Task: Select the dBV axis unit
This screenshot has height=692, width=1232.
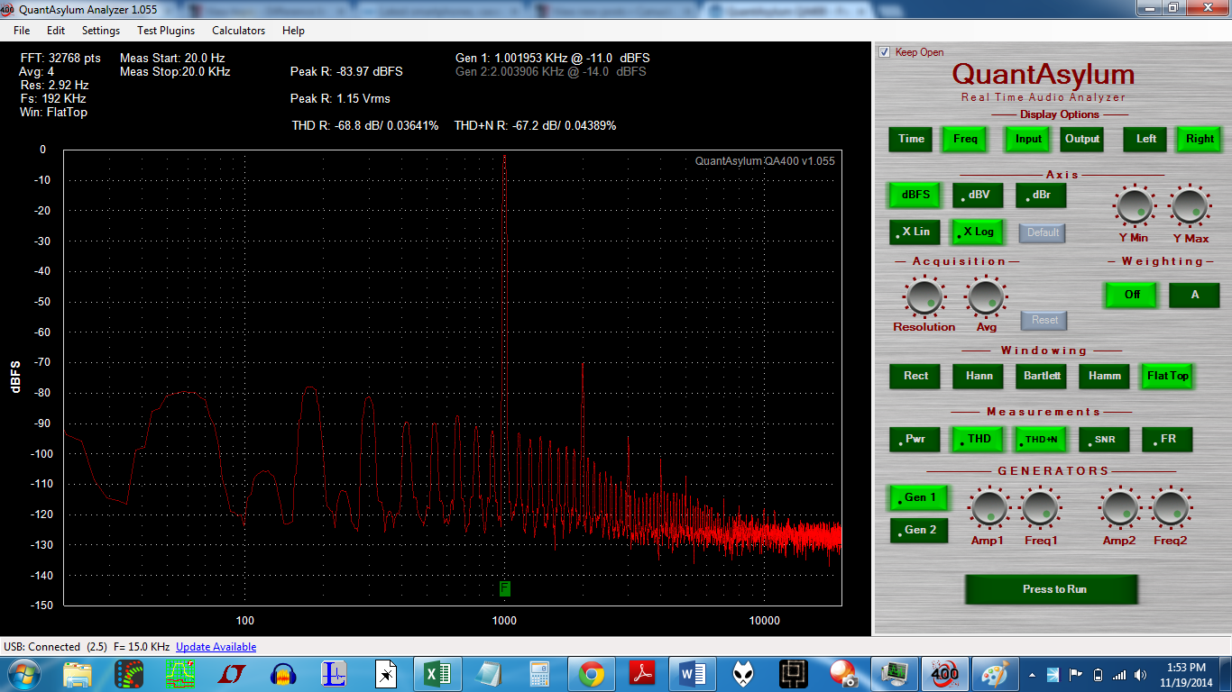Action: [x=978, y=196]
